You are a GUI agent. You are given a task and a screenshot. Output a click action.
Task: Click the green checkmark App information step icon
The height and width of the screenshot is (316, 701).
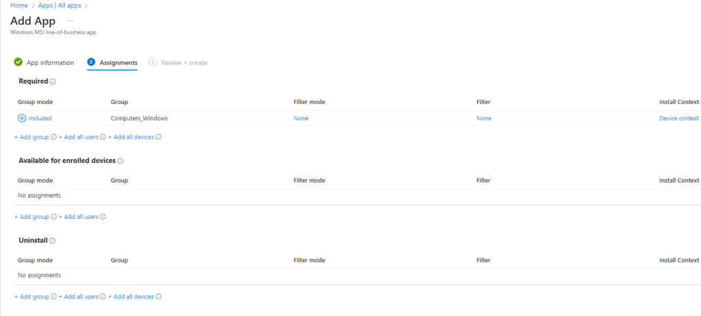click(18, 62)
